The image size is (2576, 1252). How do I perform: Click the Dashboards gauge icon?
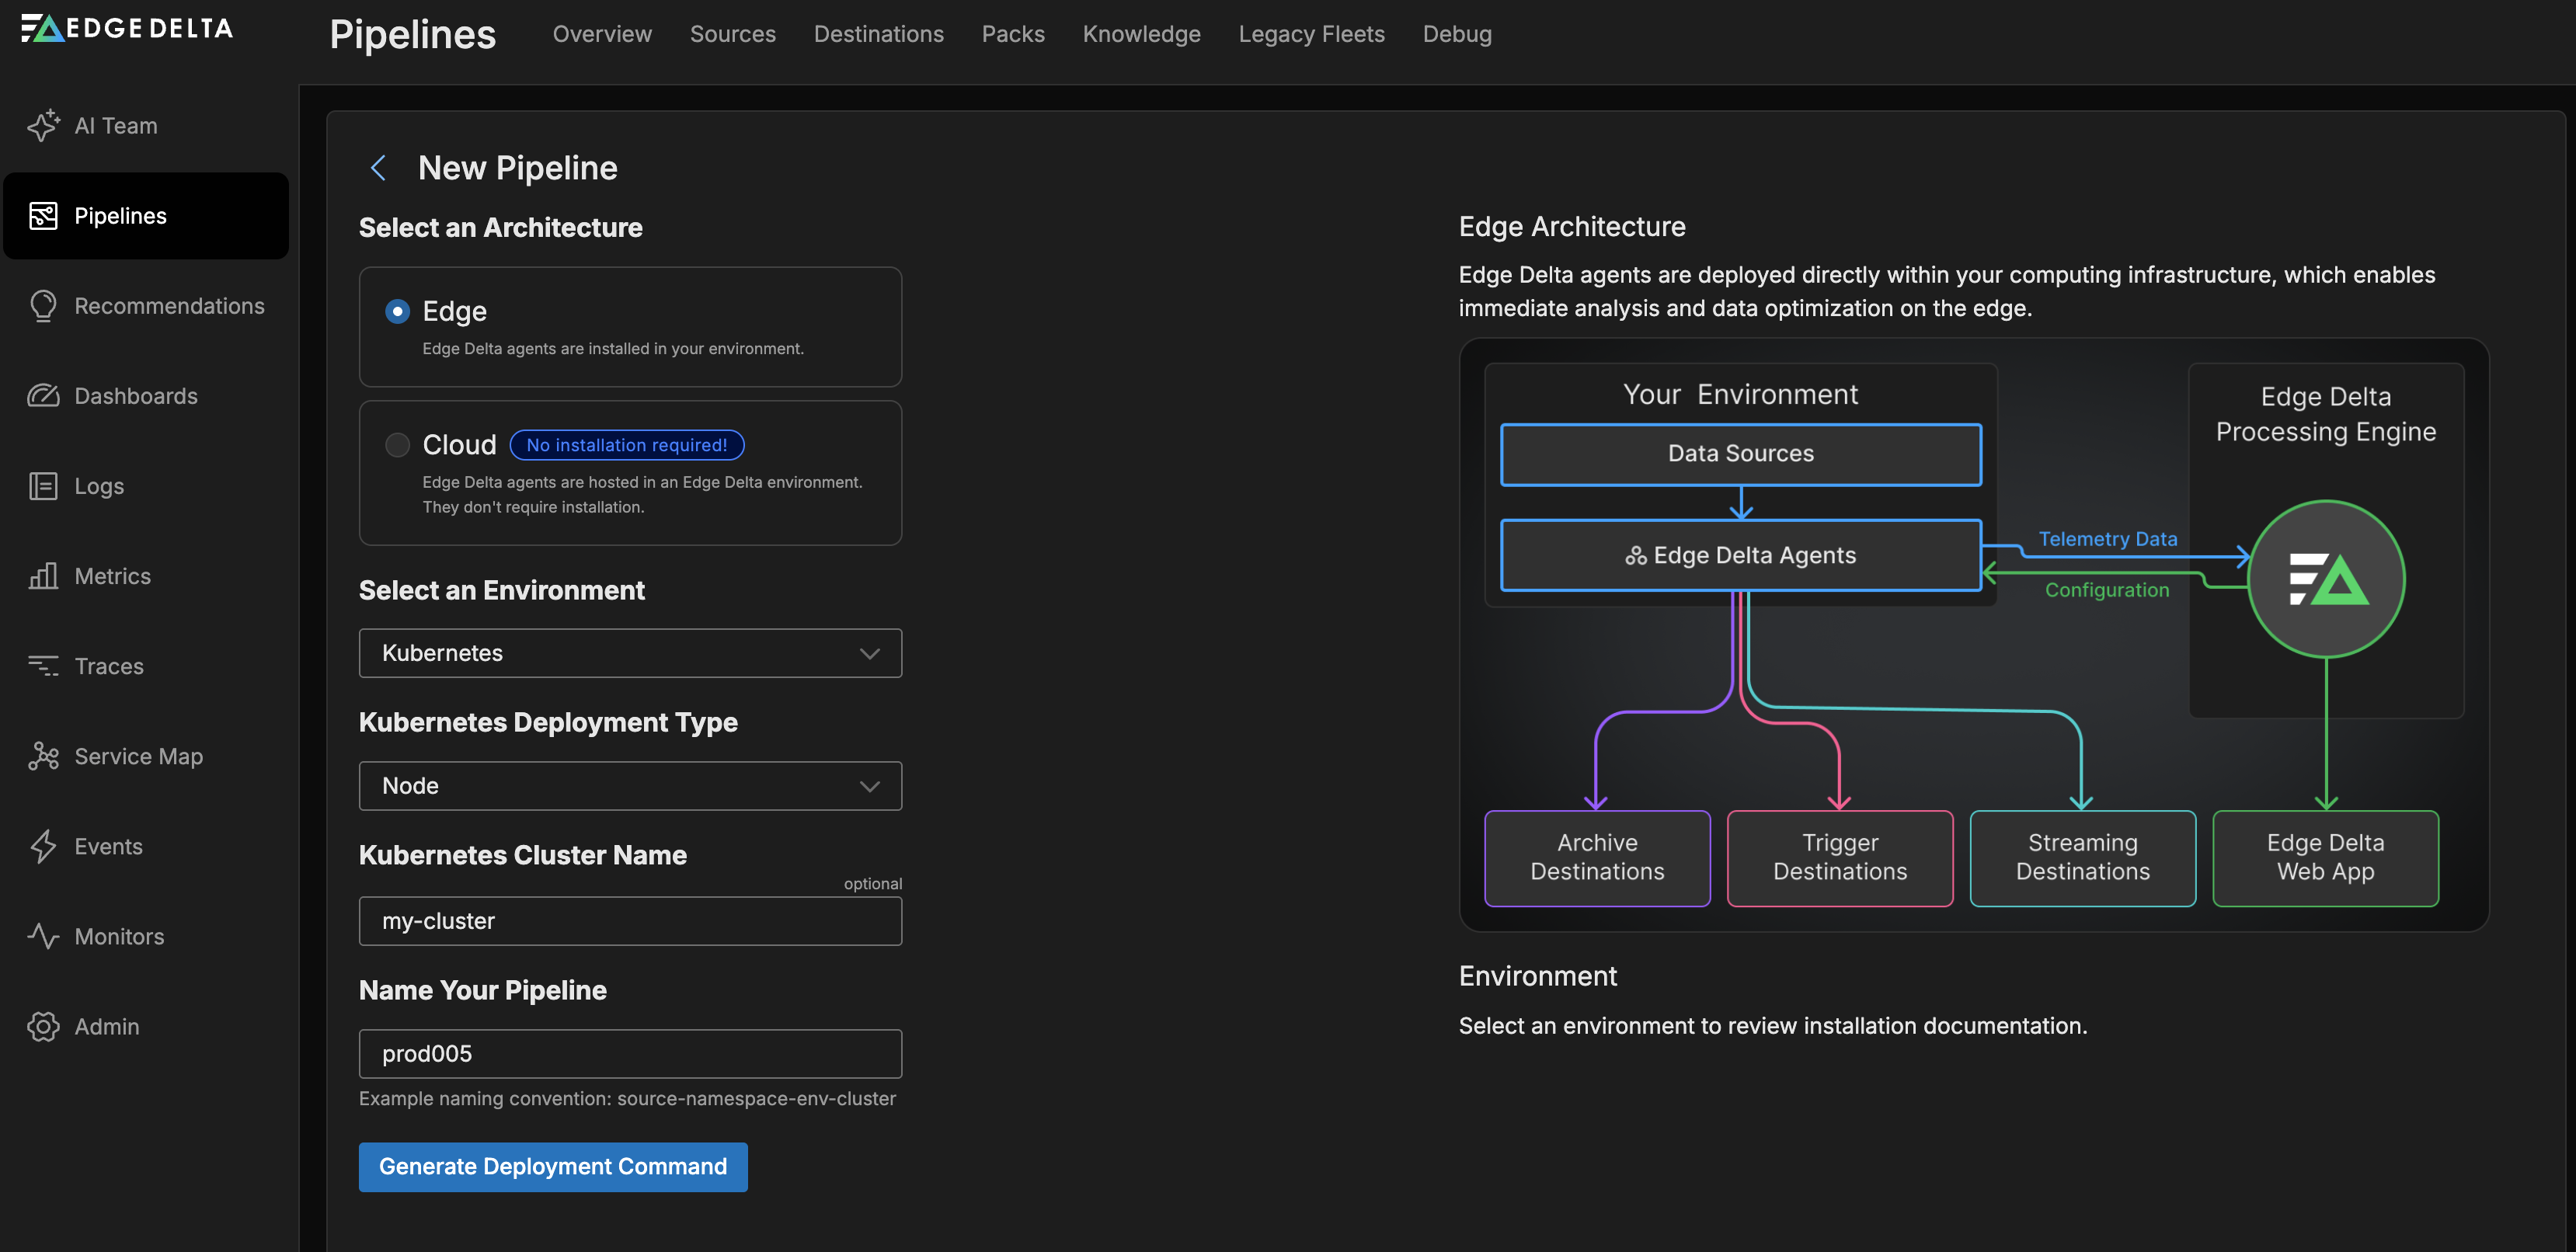coord(43,396)
